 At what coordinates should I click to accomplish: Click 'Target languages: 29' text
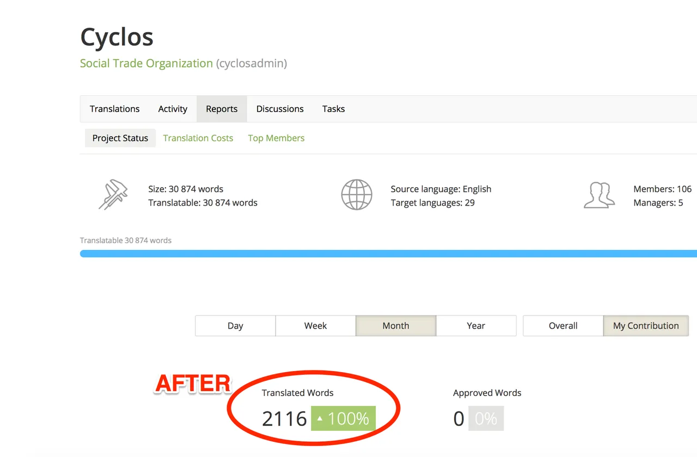432,202
